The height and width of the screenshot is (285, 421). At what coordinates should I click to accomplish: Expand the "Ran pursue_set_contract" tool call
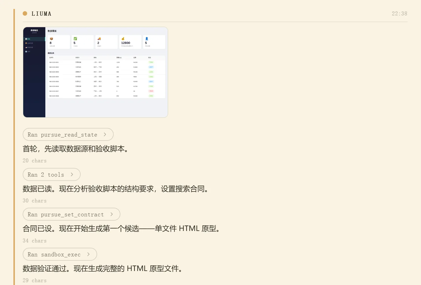(71, 214)
